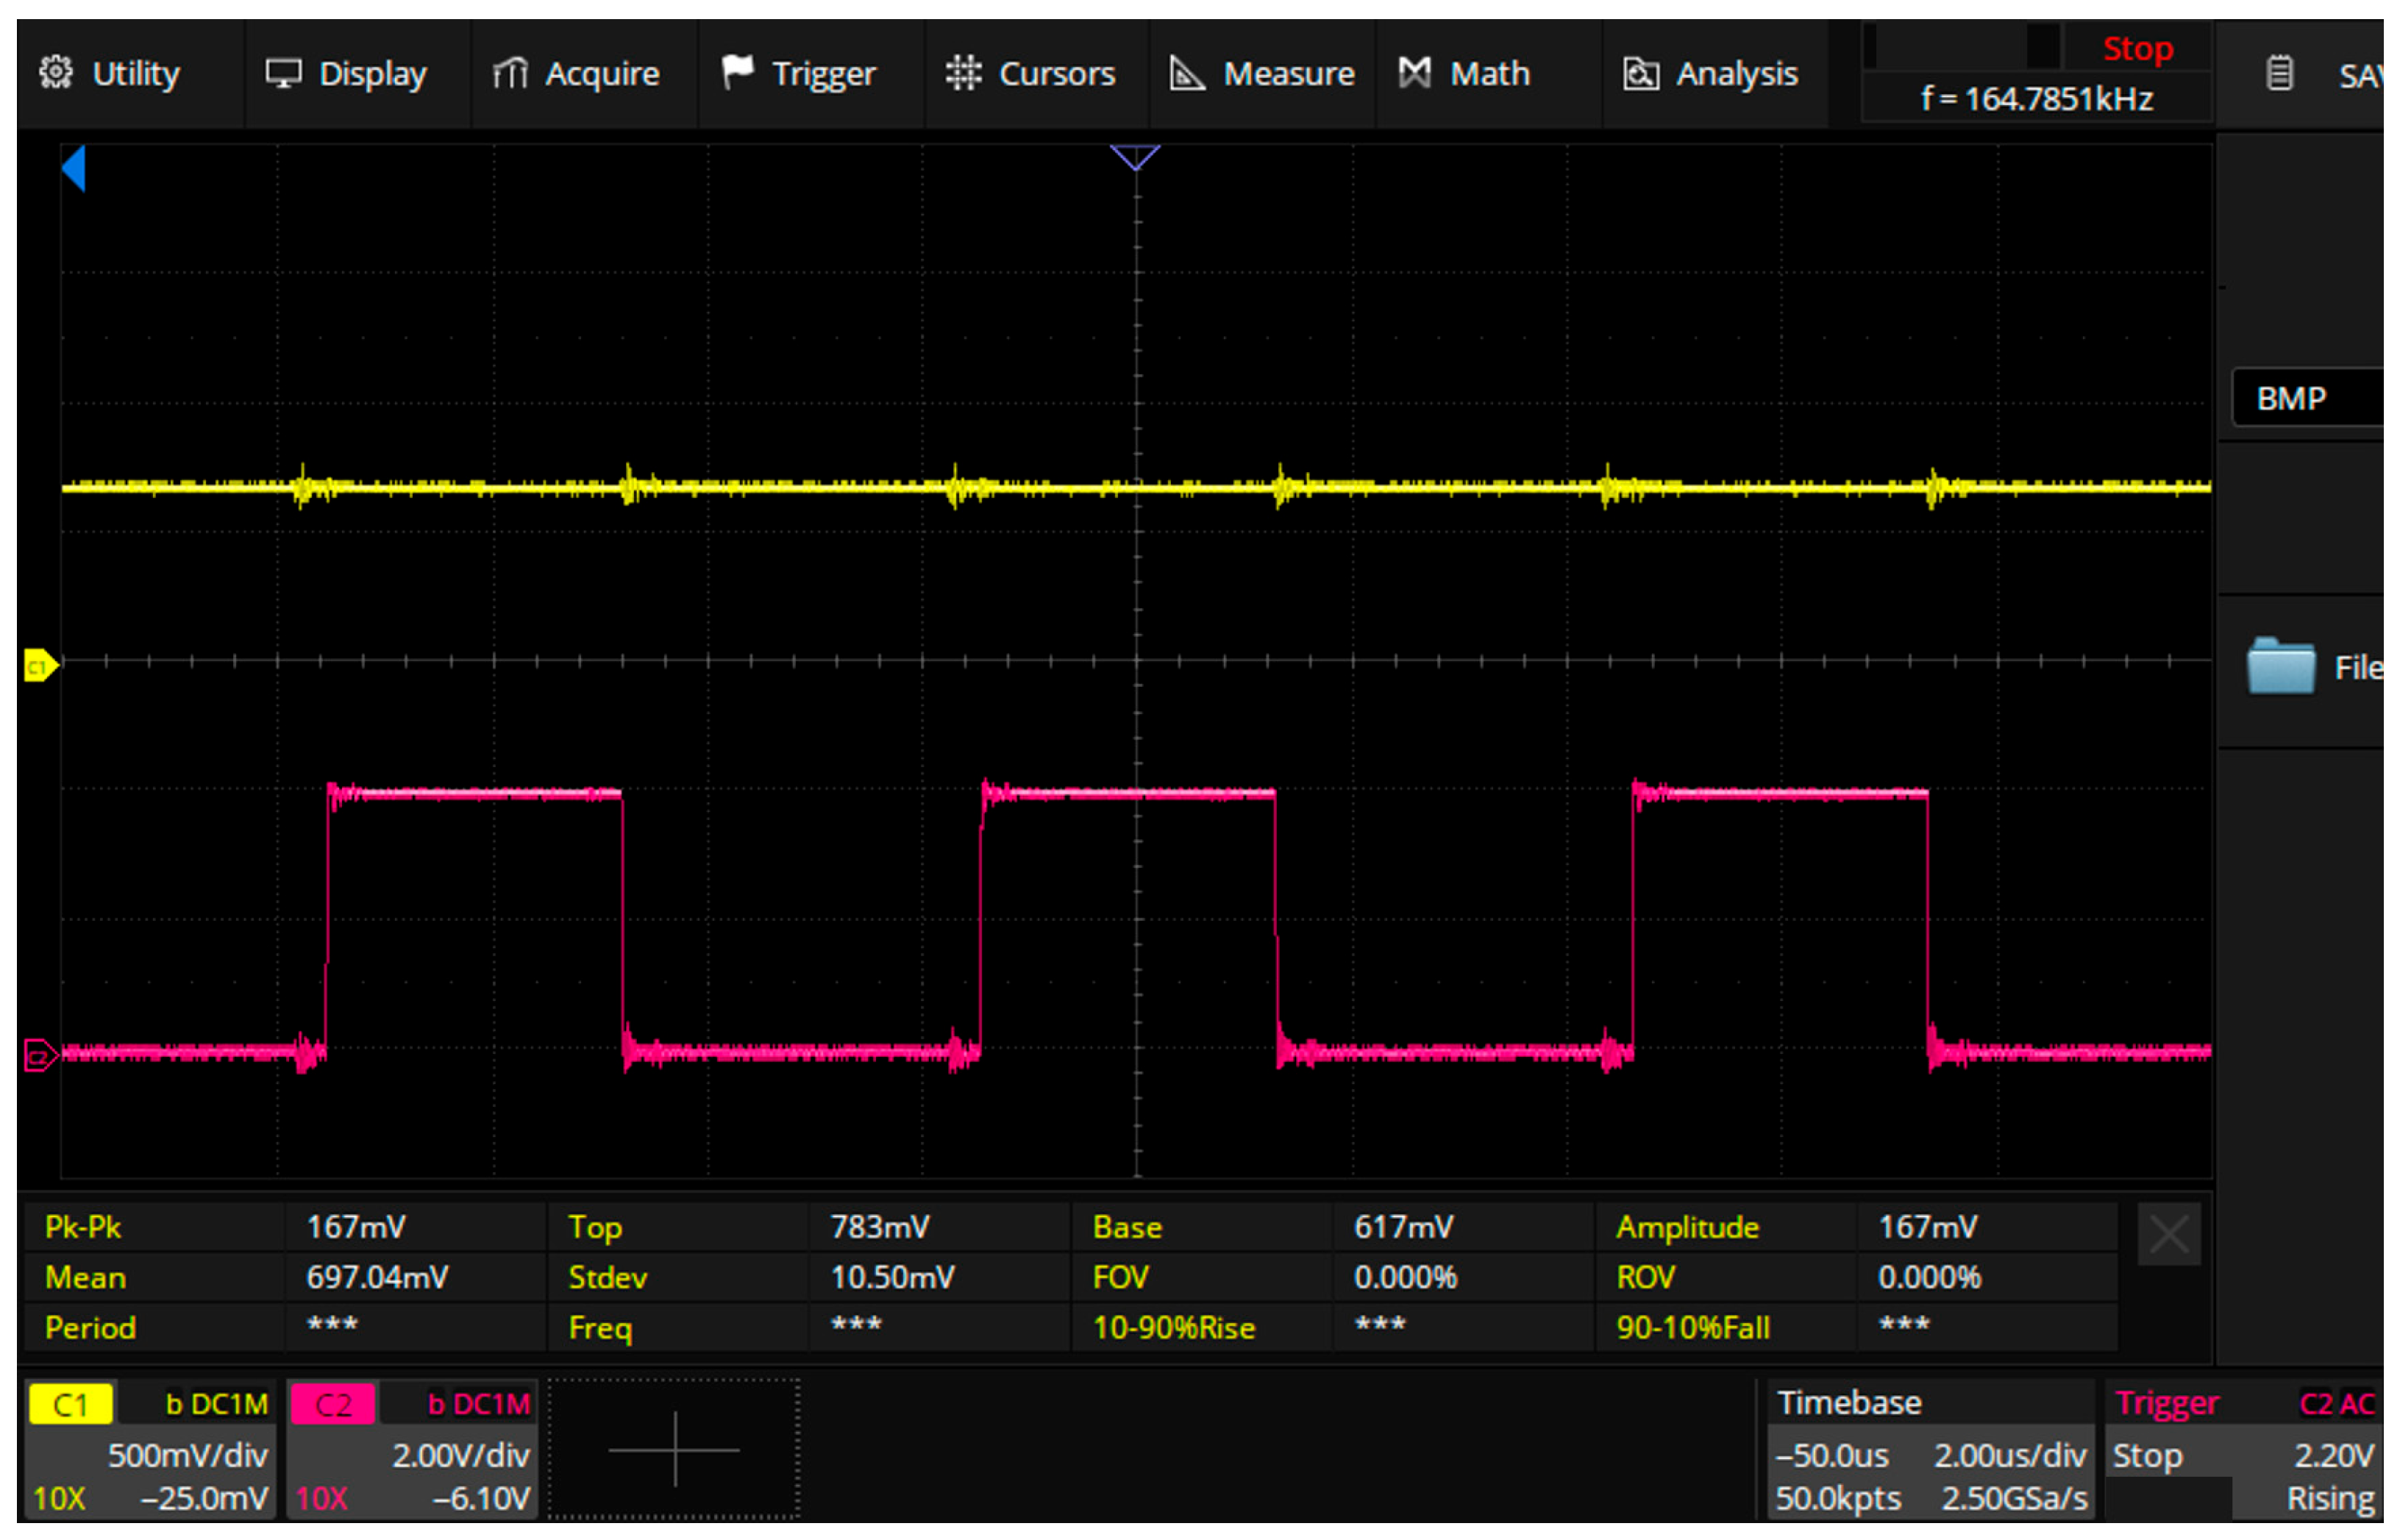Click the Display monitor icon
2400x1540 pixels.
(x=283, y=74)
